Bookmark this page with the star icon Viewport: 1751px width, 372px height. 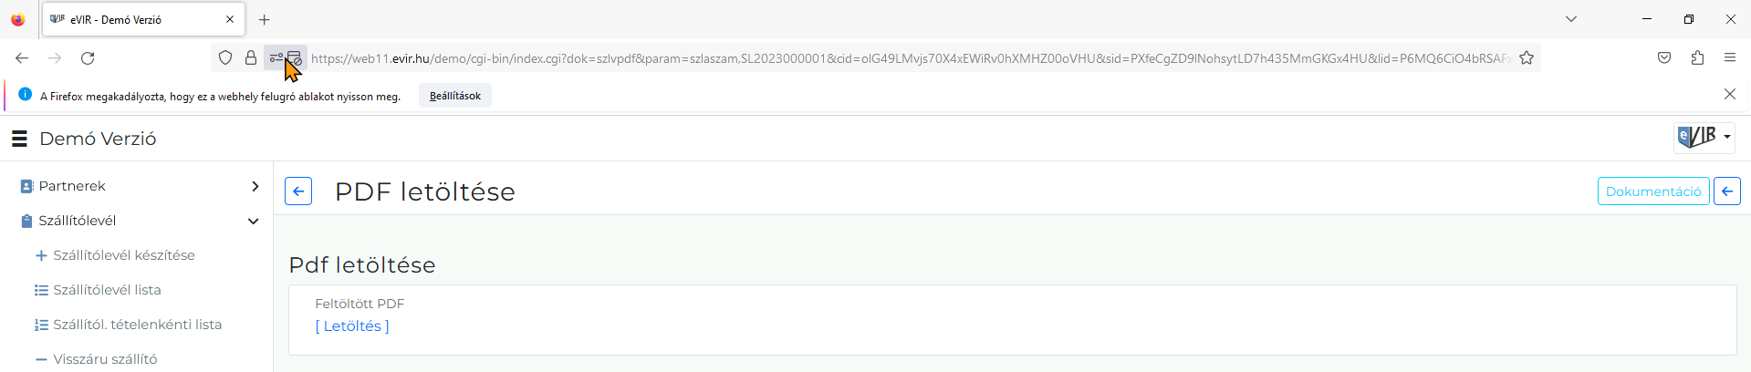pos(1527,58)
